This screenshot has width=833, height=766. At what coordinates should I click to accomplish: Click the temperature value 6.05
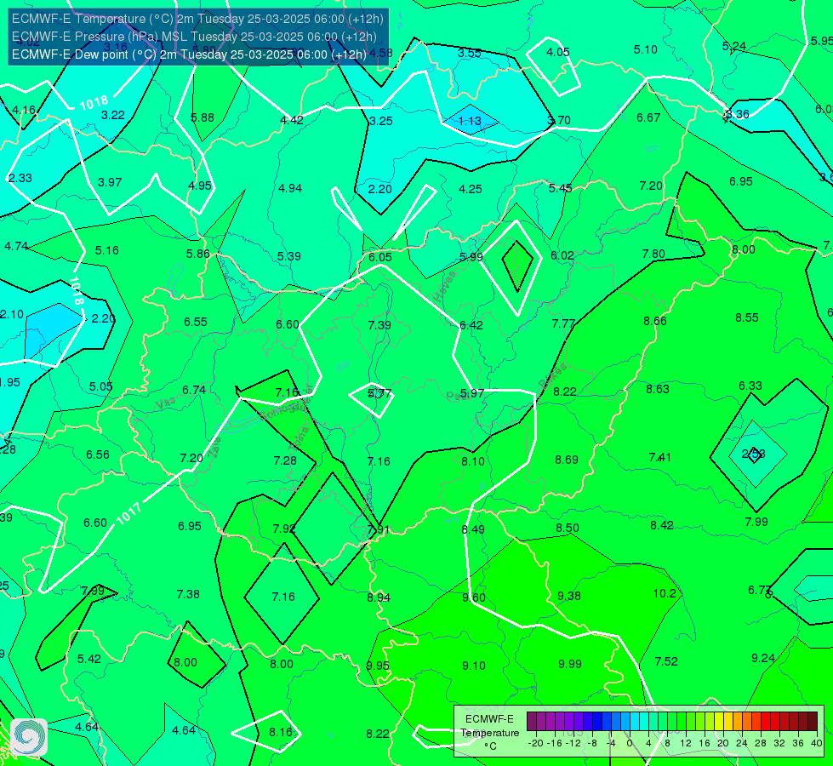[x=379, y=257]
